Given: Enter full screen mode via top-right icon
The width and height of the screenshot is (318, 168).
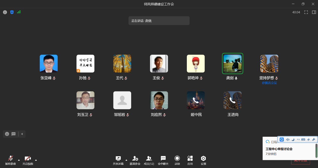Looking at the screenshot, I should tap(306, 12).
